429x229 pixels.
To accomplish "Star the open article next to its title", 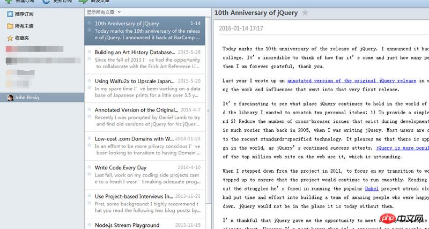I will tap(305, 12).
